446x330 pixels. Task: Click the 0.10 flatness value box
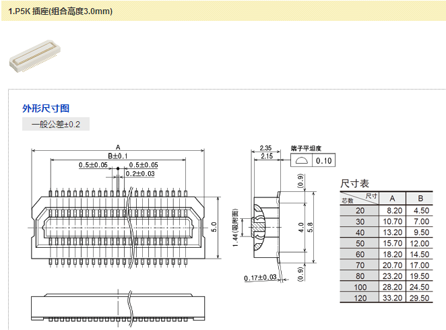[x=324, y=160]
